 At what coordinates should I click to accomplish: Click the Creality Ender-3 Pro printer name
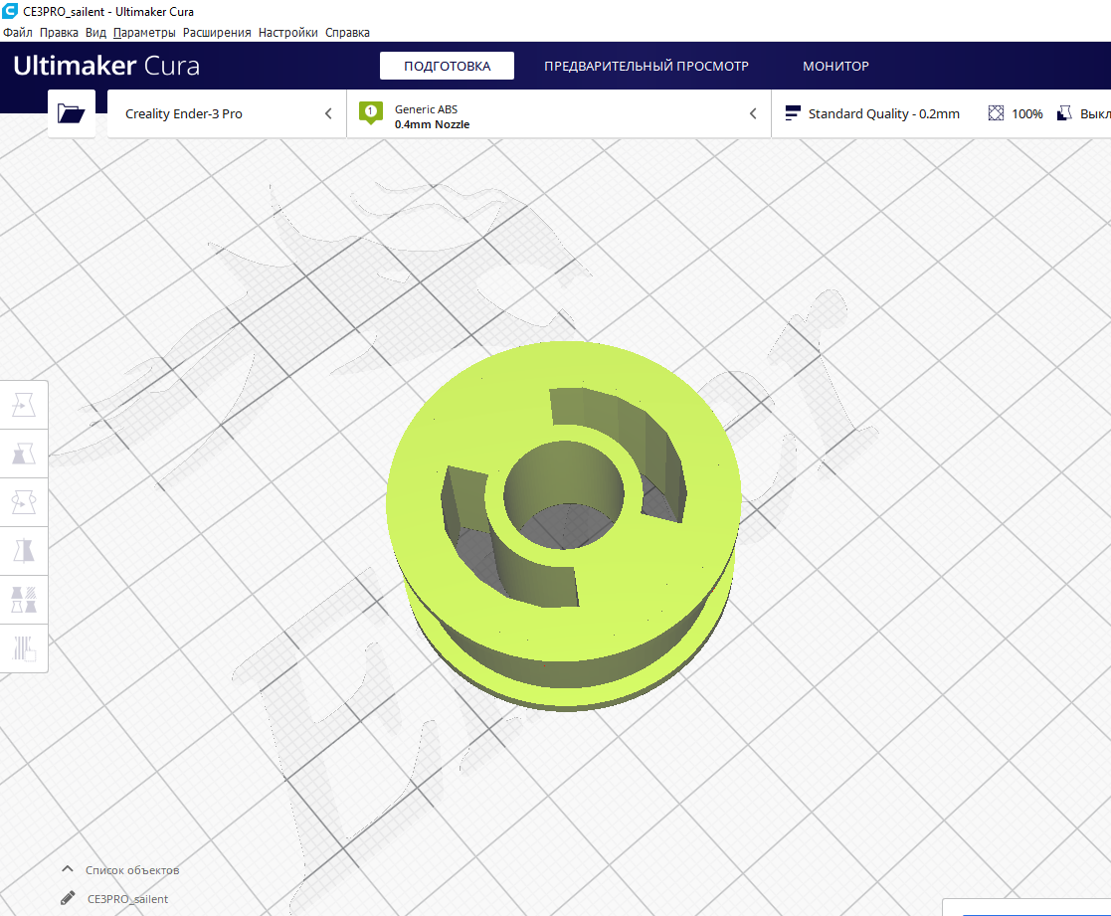pyautogui.click(x=184, y=114)
